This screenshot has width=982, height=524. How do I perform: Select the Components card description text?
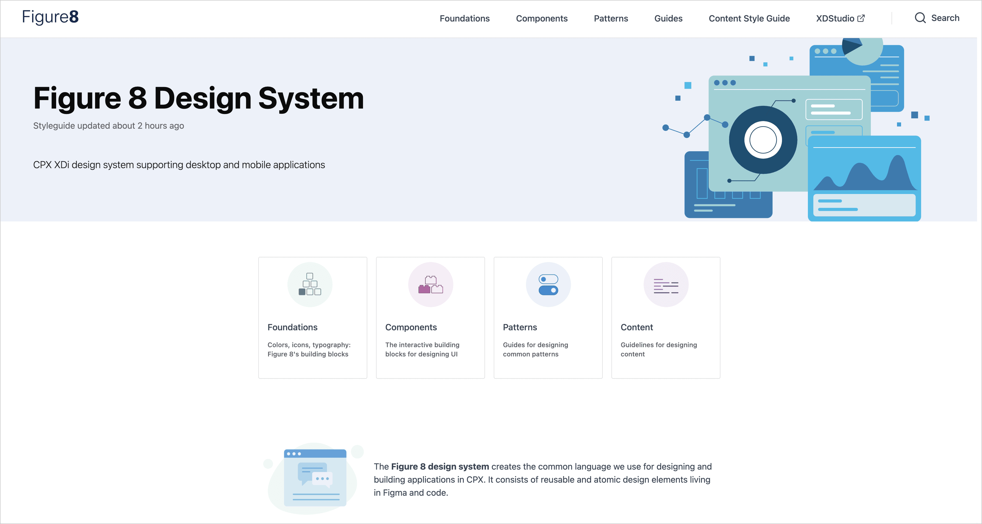[422, 349]
